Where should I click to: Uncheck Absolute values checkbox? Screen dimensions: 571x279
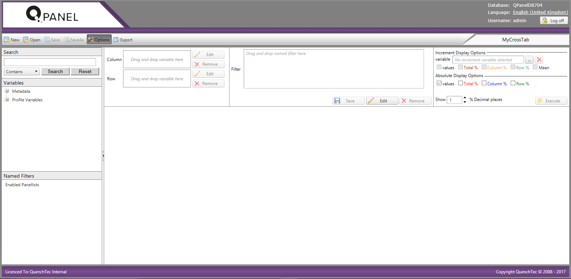(x=439, y=83)
